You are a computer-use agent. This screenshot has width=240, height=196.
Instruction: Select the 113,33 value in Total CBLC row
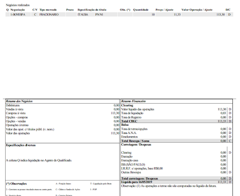222,121
